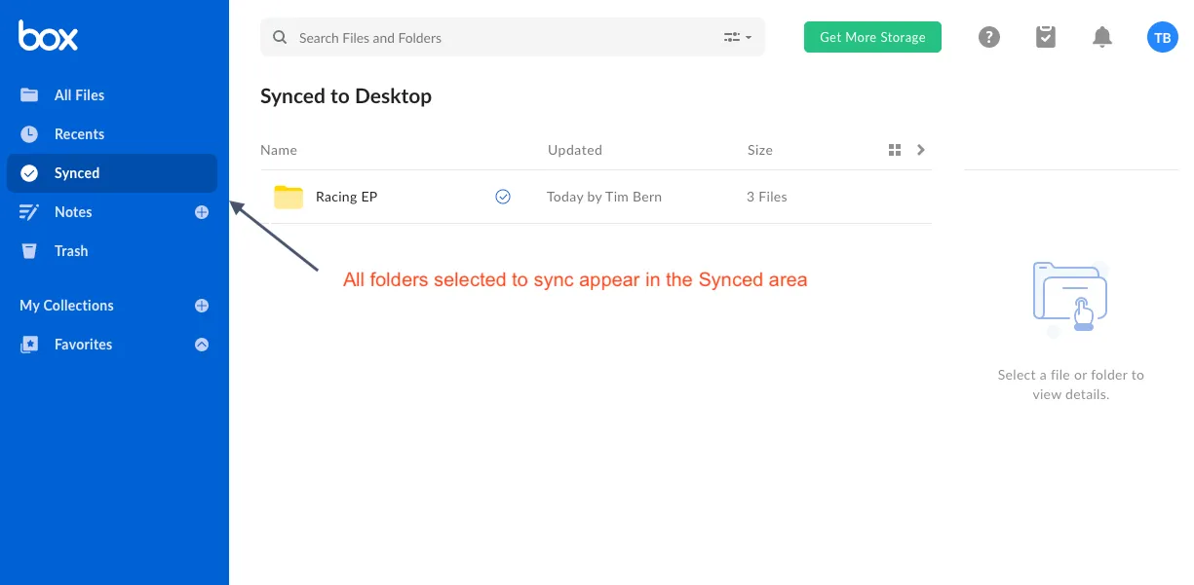Viewport: 1194px width, 585px height.
Task: Open My Collections section
Action: click(x=65, y=305)
